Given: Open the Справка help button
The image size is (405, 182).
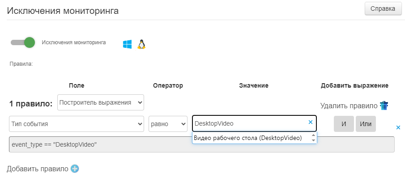Looking at the screenshot, I should point(383,8).
